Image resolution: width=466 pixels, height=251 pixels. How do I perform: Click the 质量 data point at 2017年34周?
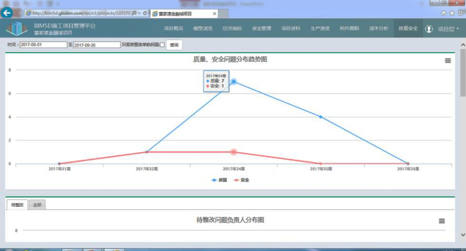pos(233,81)
